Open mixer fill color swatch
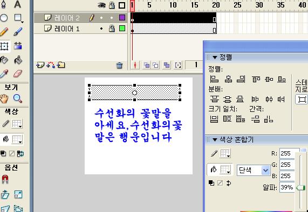Image resolution: width=308 pixels, height=212 pixels. coord(225,169)
